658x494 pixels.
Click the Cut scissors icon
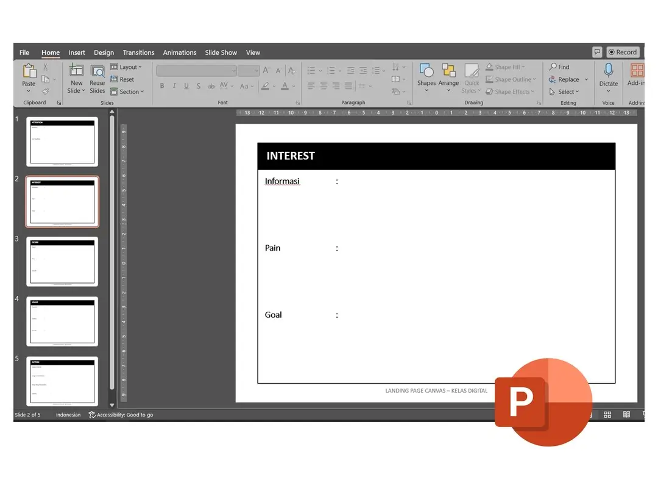pos(45,67)
